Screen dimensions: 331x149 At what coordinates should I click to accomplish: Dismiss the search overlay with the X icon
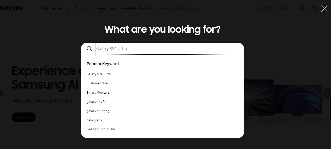click(x=324, y=8)
